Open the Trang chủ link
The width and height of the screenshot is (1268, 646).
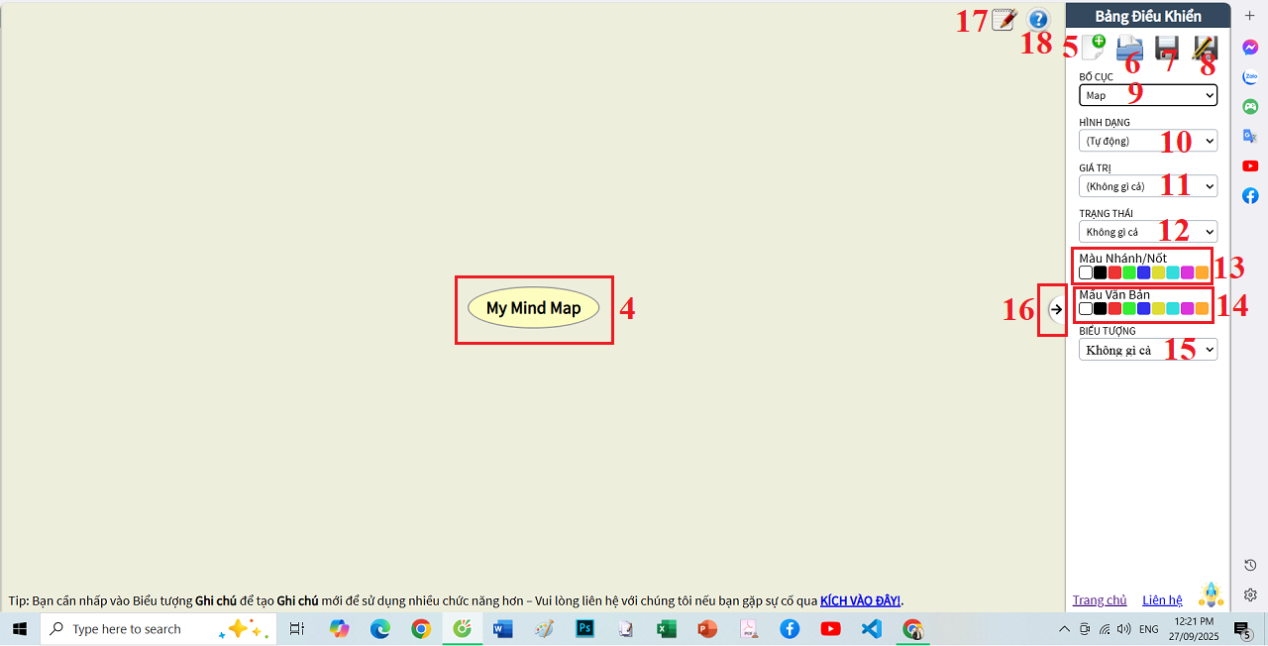[1100, 599]
